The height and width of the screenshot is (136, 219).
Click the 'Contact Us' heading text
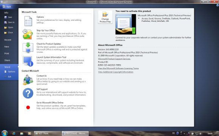42,76
